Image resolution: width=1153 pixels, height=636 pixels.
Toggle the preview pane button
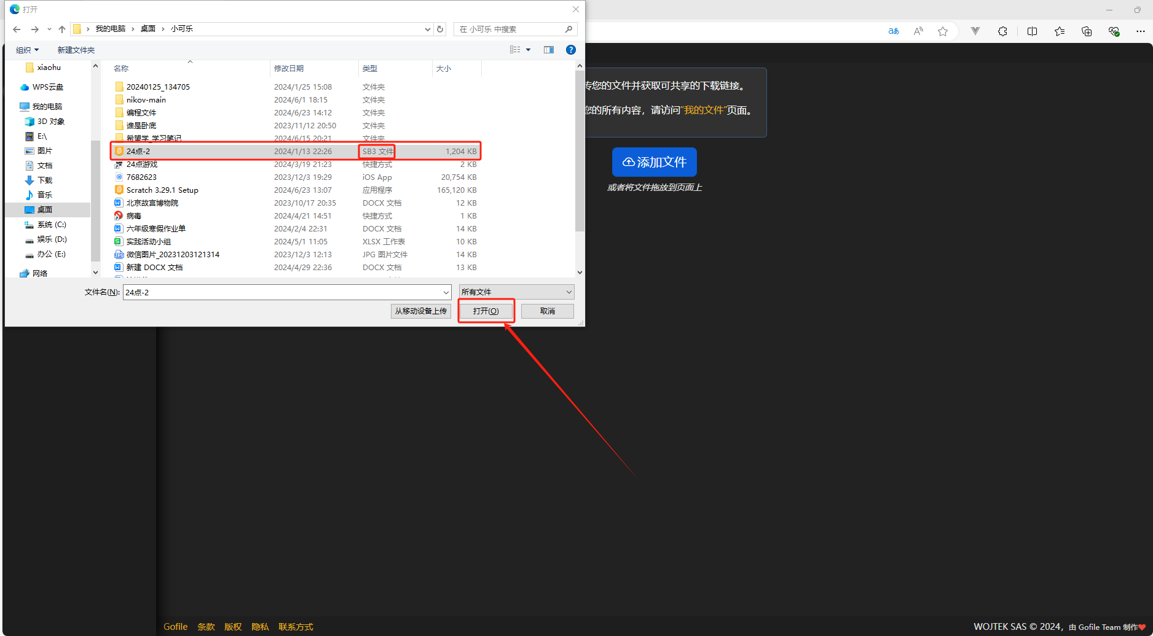coord(549,50)
